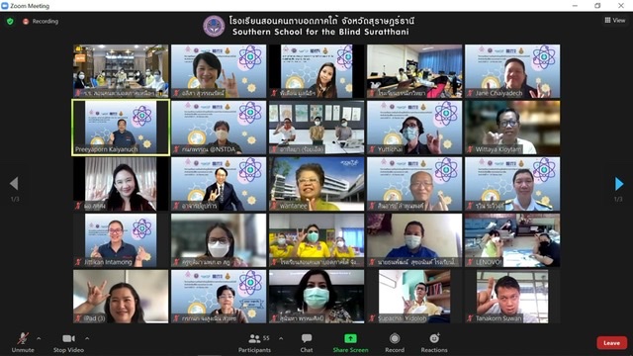Start Share Screen
633x356 pixels.
coord(350,343)
